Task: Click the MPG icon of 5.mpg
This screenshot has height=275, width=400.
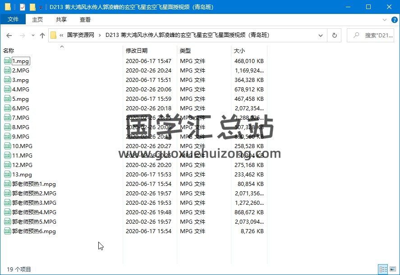Action: pyautogui.click(x=8, y=99)
